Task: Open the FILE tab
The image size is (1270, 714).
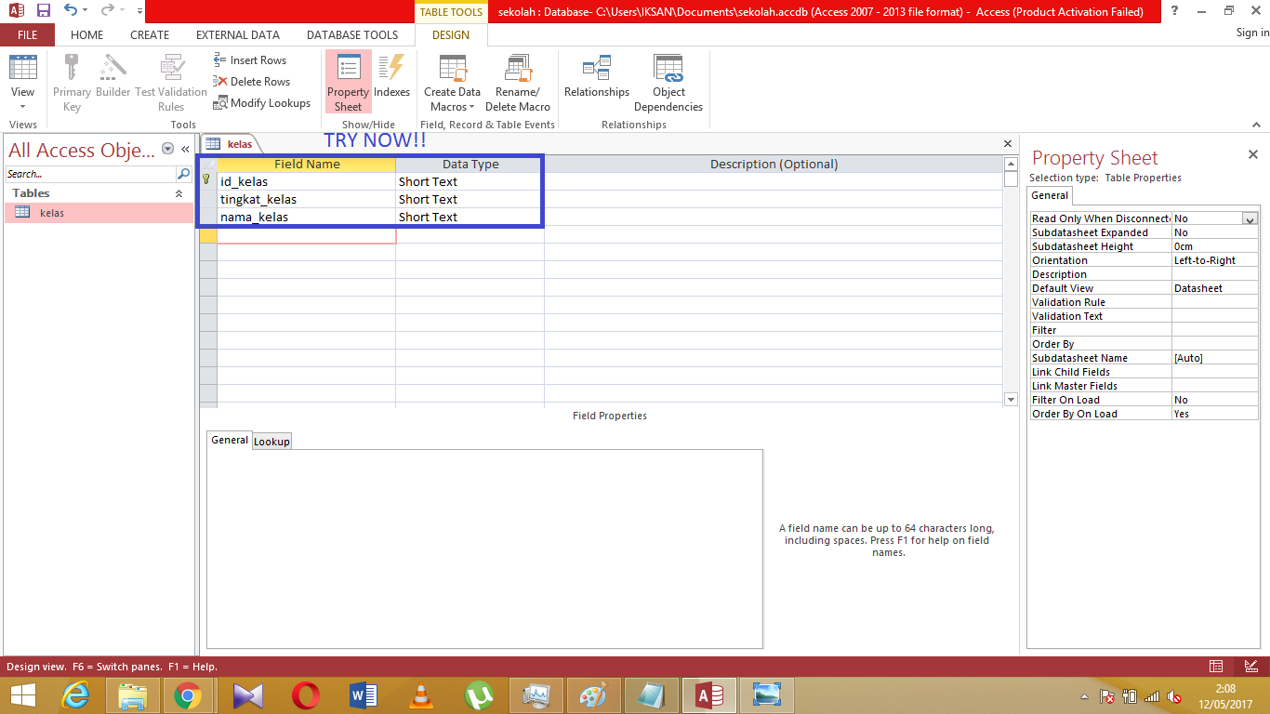Action: pyautogui.click(x=27, y=34)
